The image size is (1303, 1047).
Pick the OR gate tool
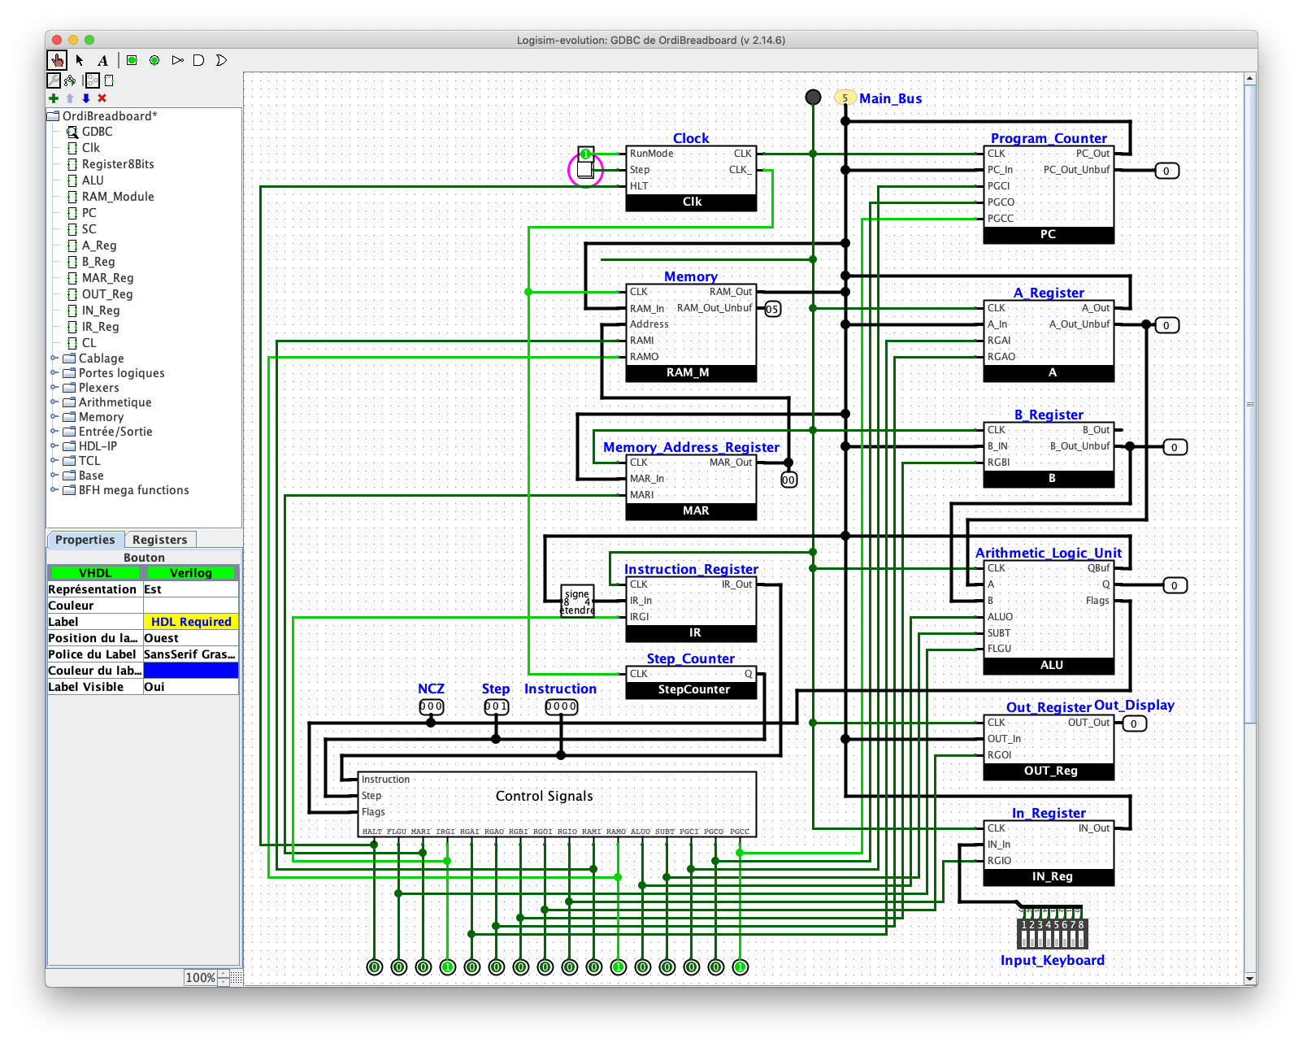point(219,59)
